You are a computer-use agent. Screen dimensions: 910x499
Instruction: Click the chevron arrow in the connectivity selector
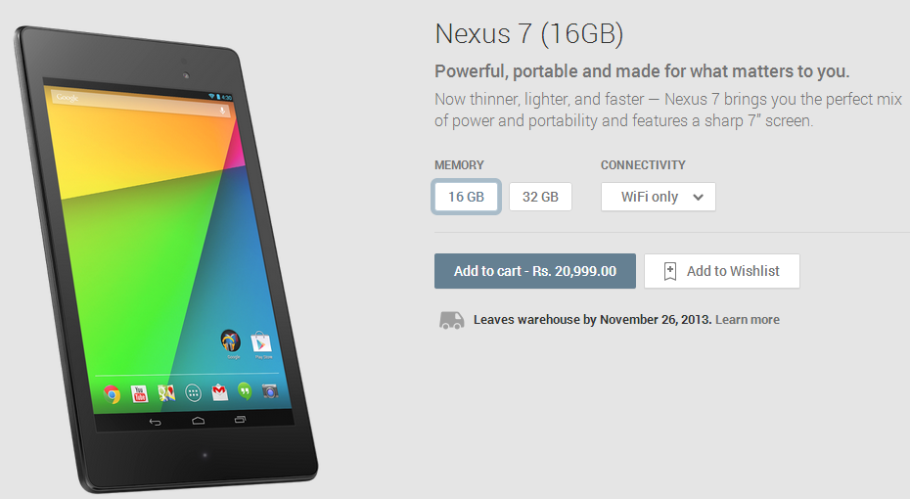(x=699, y=198)
